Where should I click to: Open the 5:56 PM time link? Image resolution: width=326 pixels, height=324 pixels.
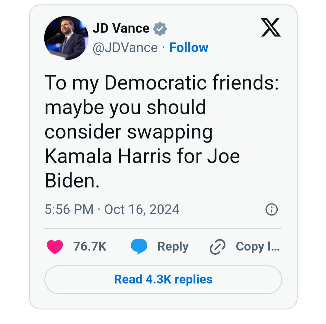pyautogui.click(x=69, y=210)
